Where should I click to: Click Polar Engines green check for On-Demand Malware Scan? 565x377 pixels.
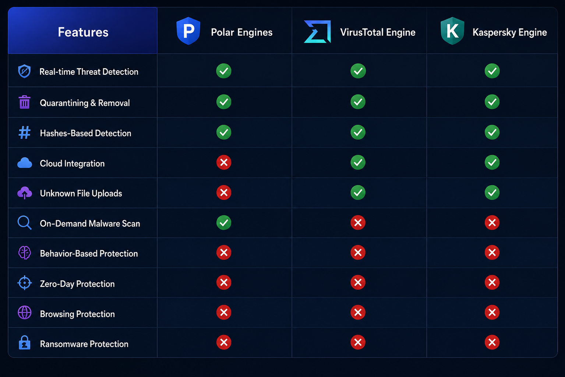pos(224,222)
